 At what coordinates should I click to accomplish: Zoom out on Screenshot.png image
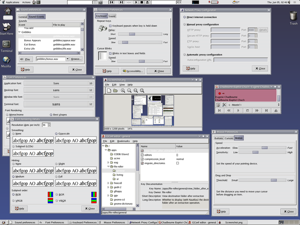point(129,90)
